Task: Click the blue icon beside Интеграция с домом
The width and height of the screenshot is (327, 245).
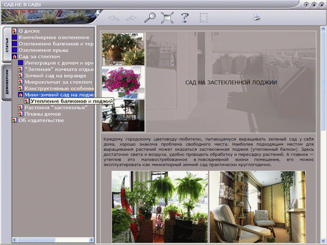Action: coord(20,63)
